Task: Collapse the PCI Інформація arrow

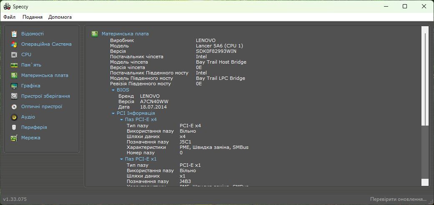Action: click(113, 114)
